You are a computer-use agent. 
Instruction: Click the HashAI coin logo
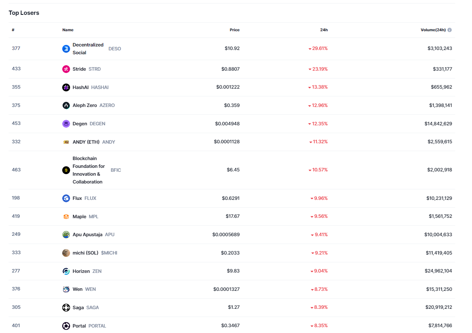(x=66, y=87)
